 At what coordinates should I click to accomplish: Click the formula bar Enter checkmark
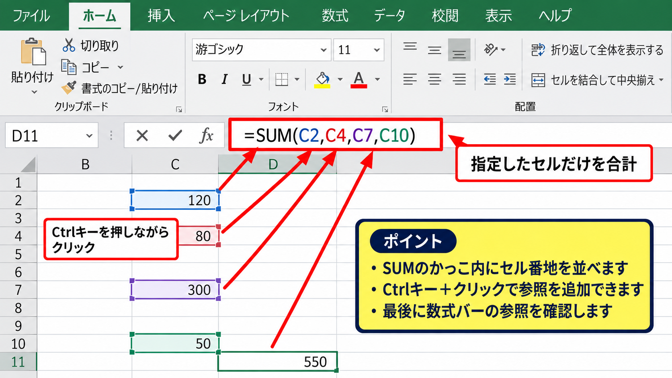pyautogui.click(x=175, y=136)
